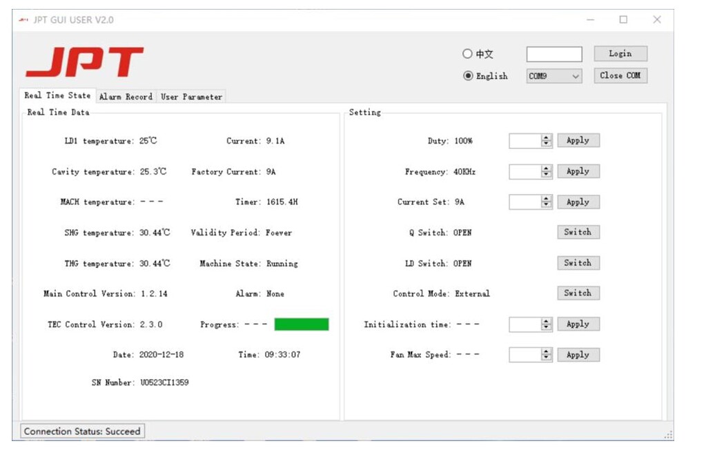
Task: Click the Current Set value input field
Action: pos(525,202)
